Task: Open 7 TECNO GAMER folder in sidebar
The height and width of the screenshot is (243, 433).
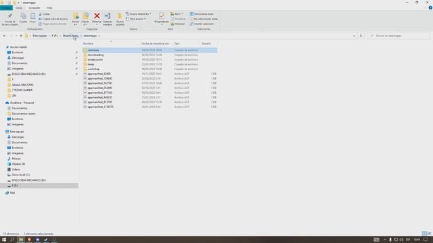Action: pos(22,90)
